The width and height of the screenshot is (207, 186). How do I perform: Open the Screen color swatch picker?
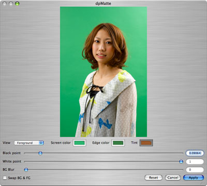[x=79, y=143]
